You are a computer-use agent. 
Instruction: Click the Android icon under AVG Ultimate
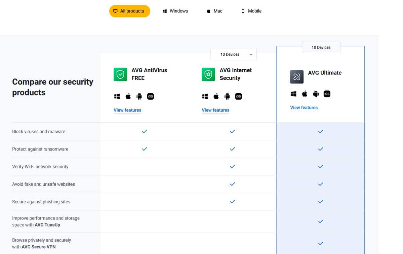(316, 94)
